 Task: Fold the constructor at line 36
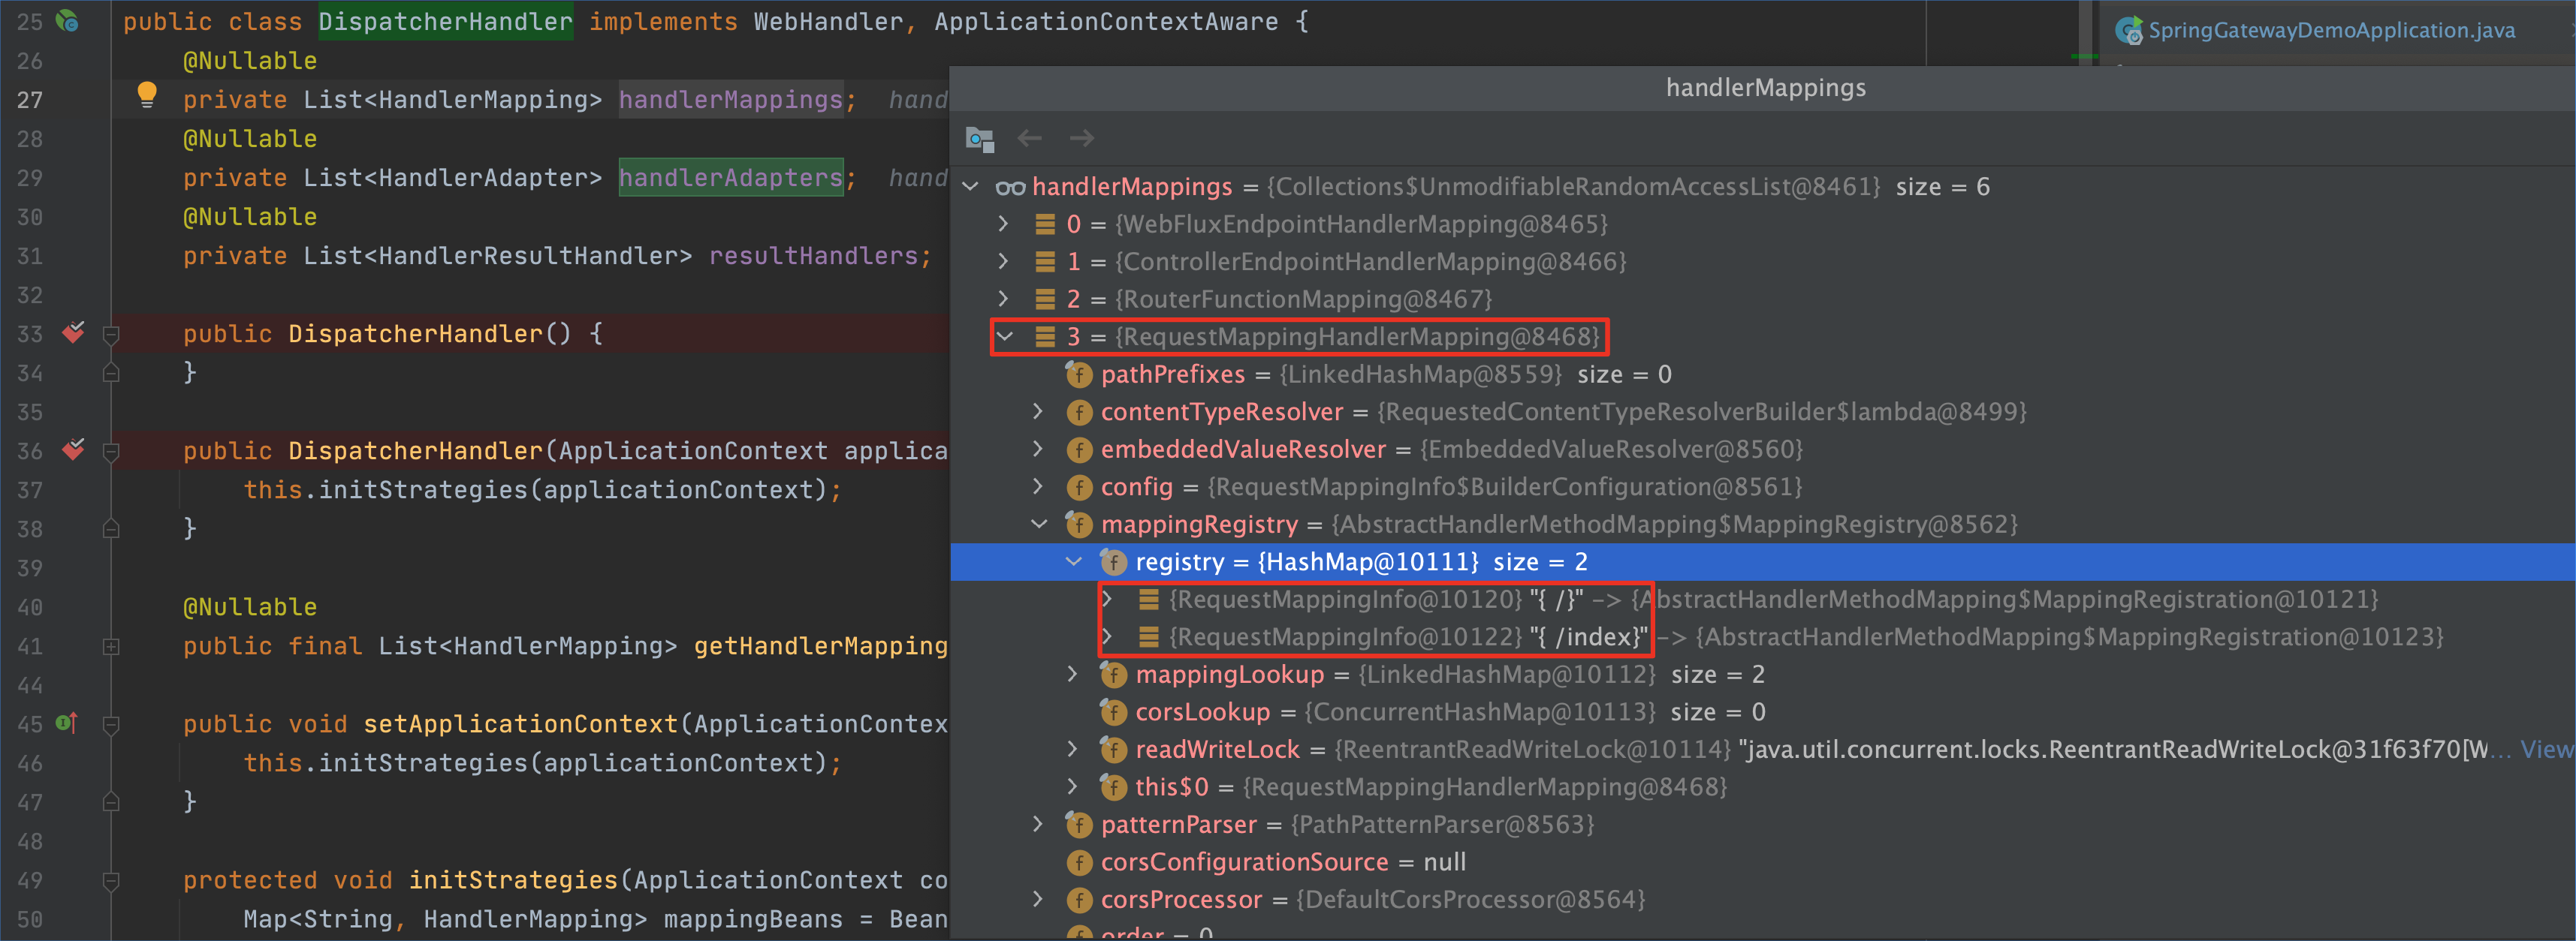click(x=111, y=452)
